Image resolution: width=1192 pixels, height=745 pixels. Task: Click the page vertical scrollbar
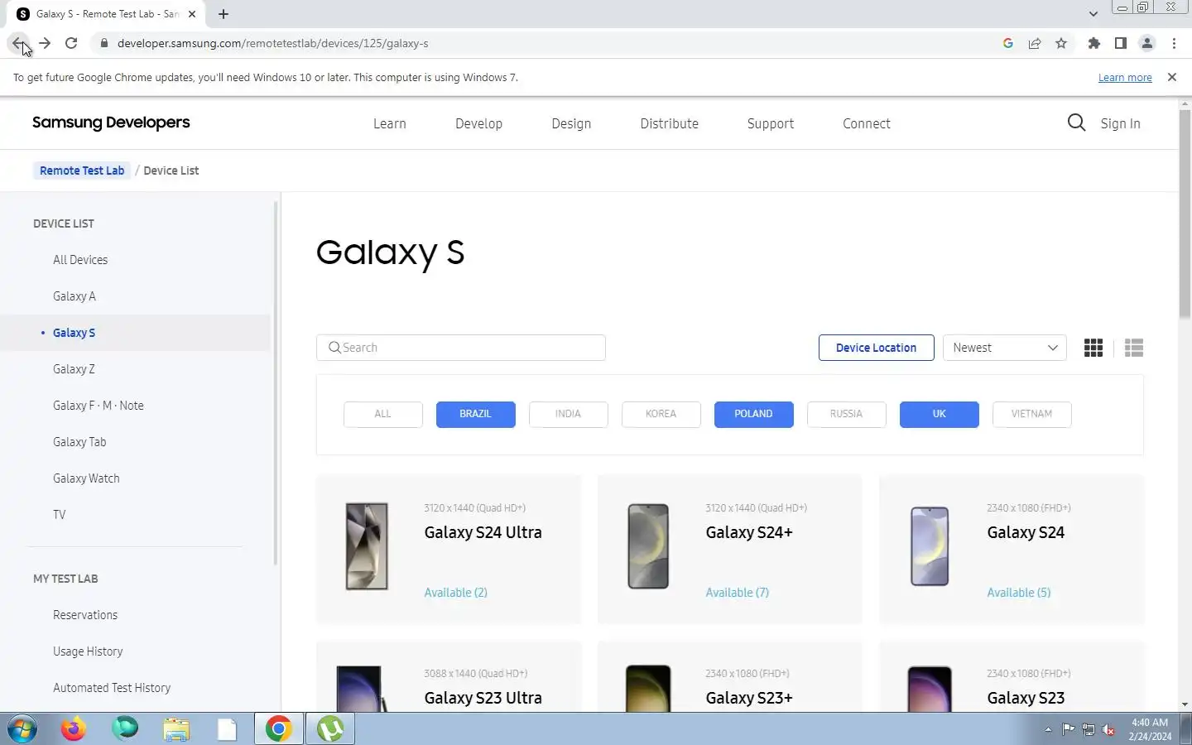click(x=1185, y=214)
